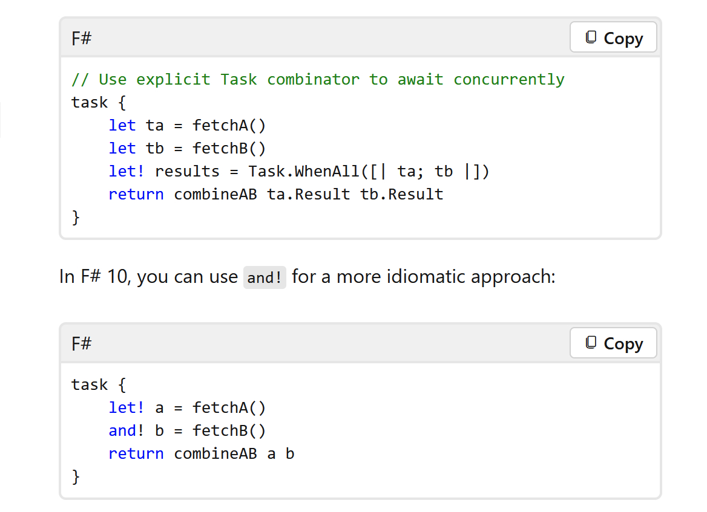Screen dimensions: 707x512
Task: Click the 'In F# 10, you can use' text
Action: [148, 277]
